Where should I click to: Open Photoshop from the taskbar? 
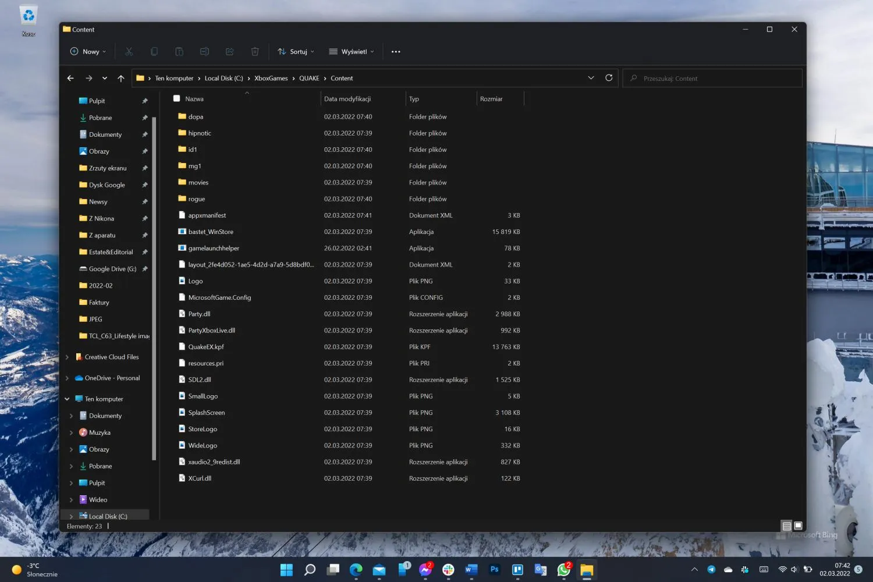[x=495, y=570]
